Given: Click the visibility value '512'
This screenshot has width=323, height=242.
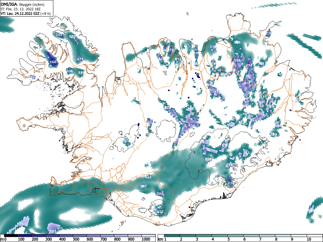Looking at the screenshot, I should click(178, 59).
